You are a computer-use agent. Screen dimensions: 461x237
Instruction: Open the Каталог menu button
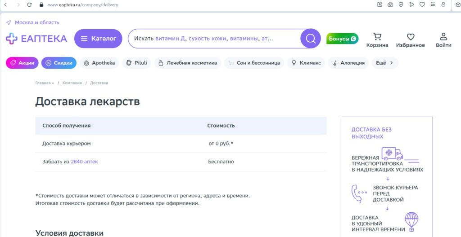pos(98,39)
